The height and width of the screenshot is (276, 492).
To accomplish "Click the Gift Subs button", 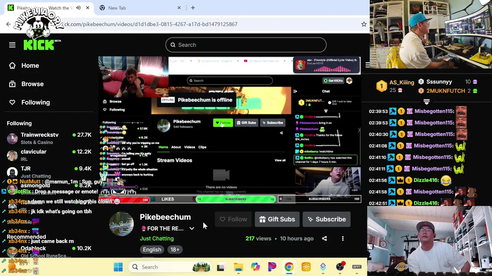I will [x=277, y=219].
